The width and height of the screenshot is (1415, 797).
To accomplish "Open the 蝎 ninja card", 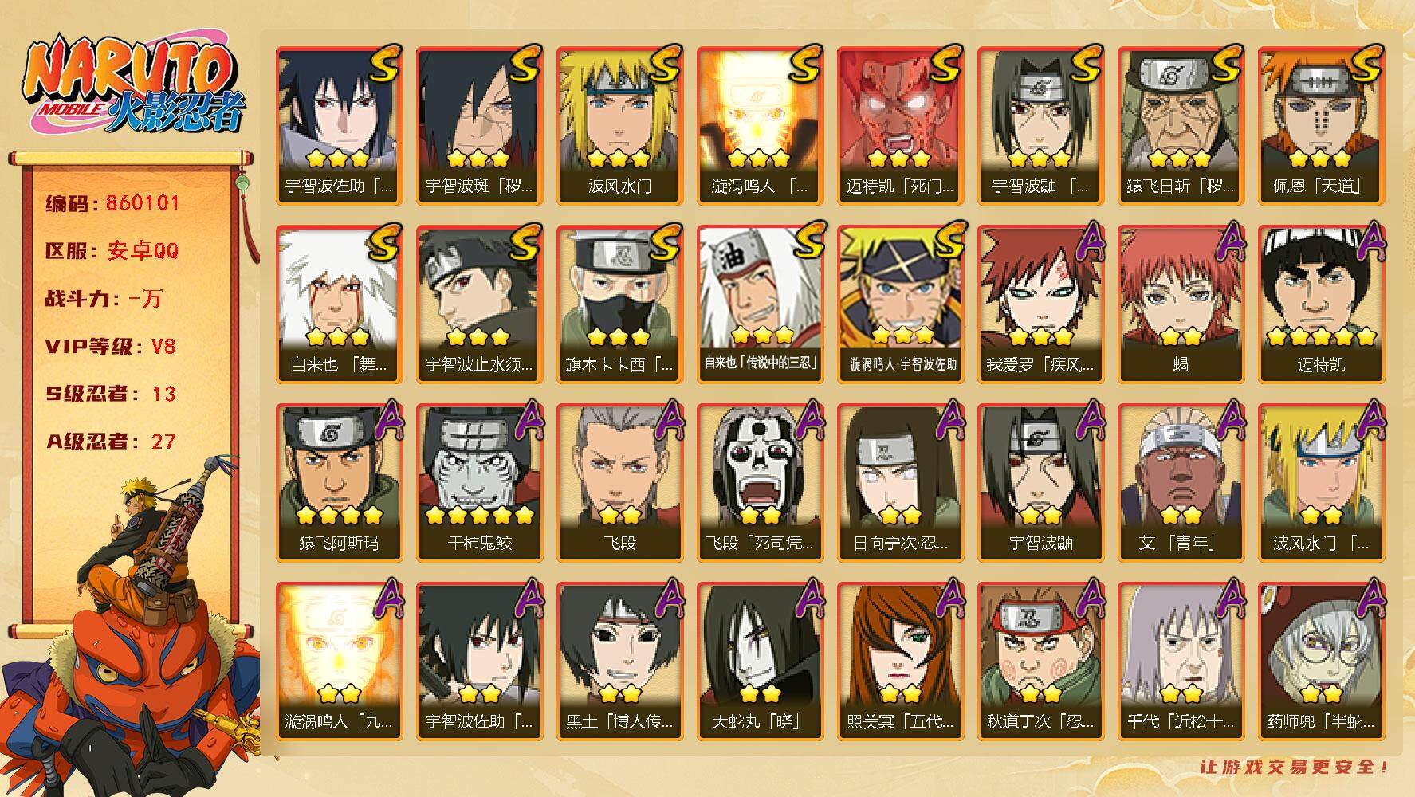I will click(1181, 304).
